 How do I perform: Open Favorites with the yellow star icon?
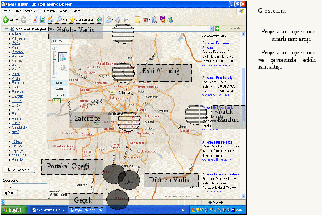[73, 20]
